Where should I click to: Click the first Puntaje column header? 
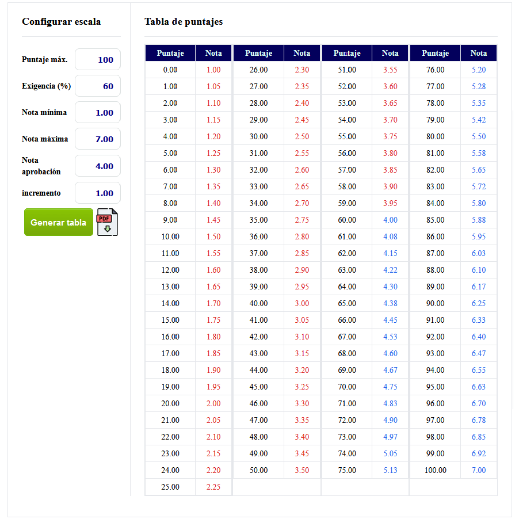pos(170,53)
